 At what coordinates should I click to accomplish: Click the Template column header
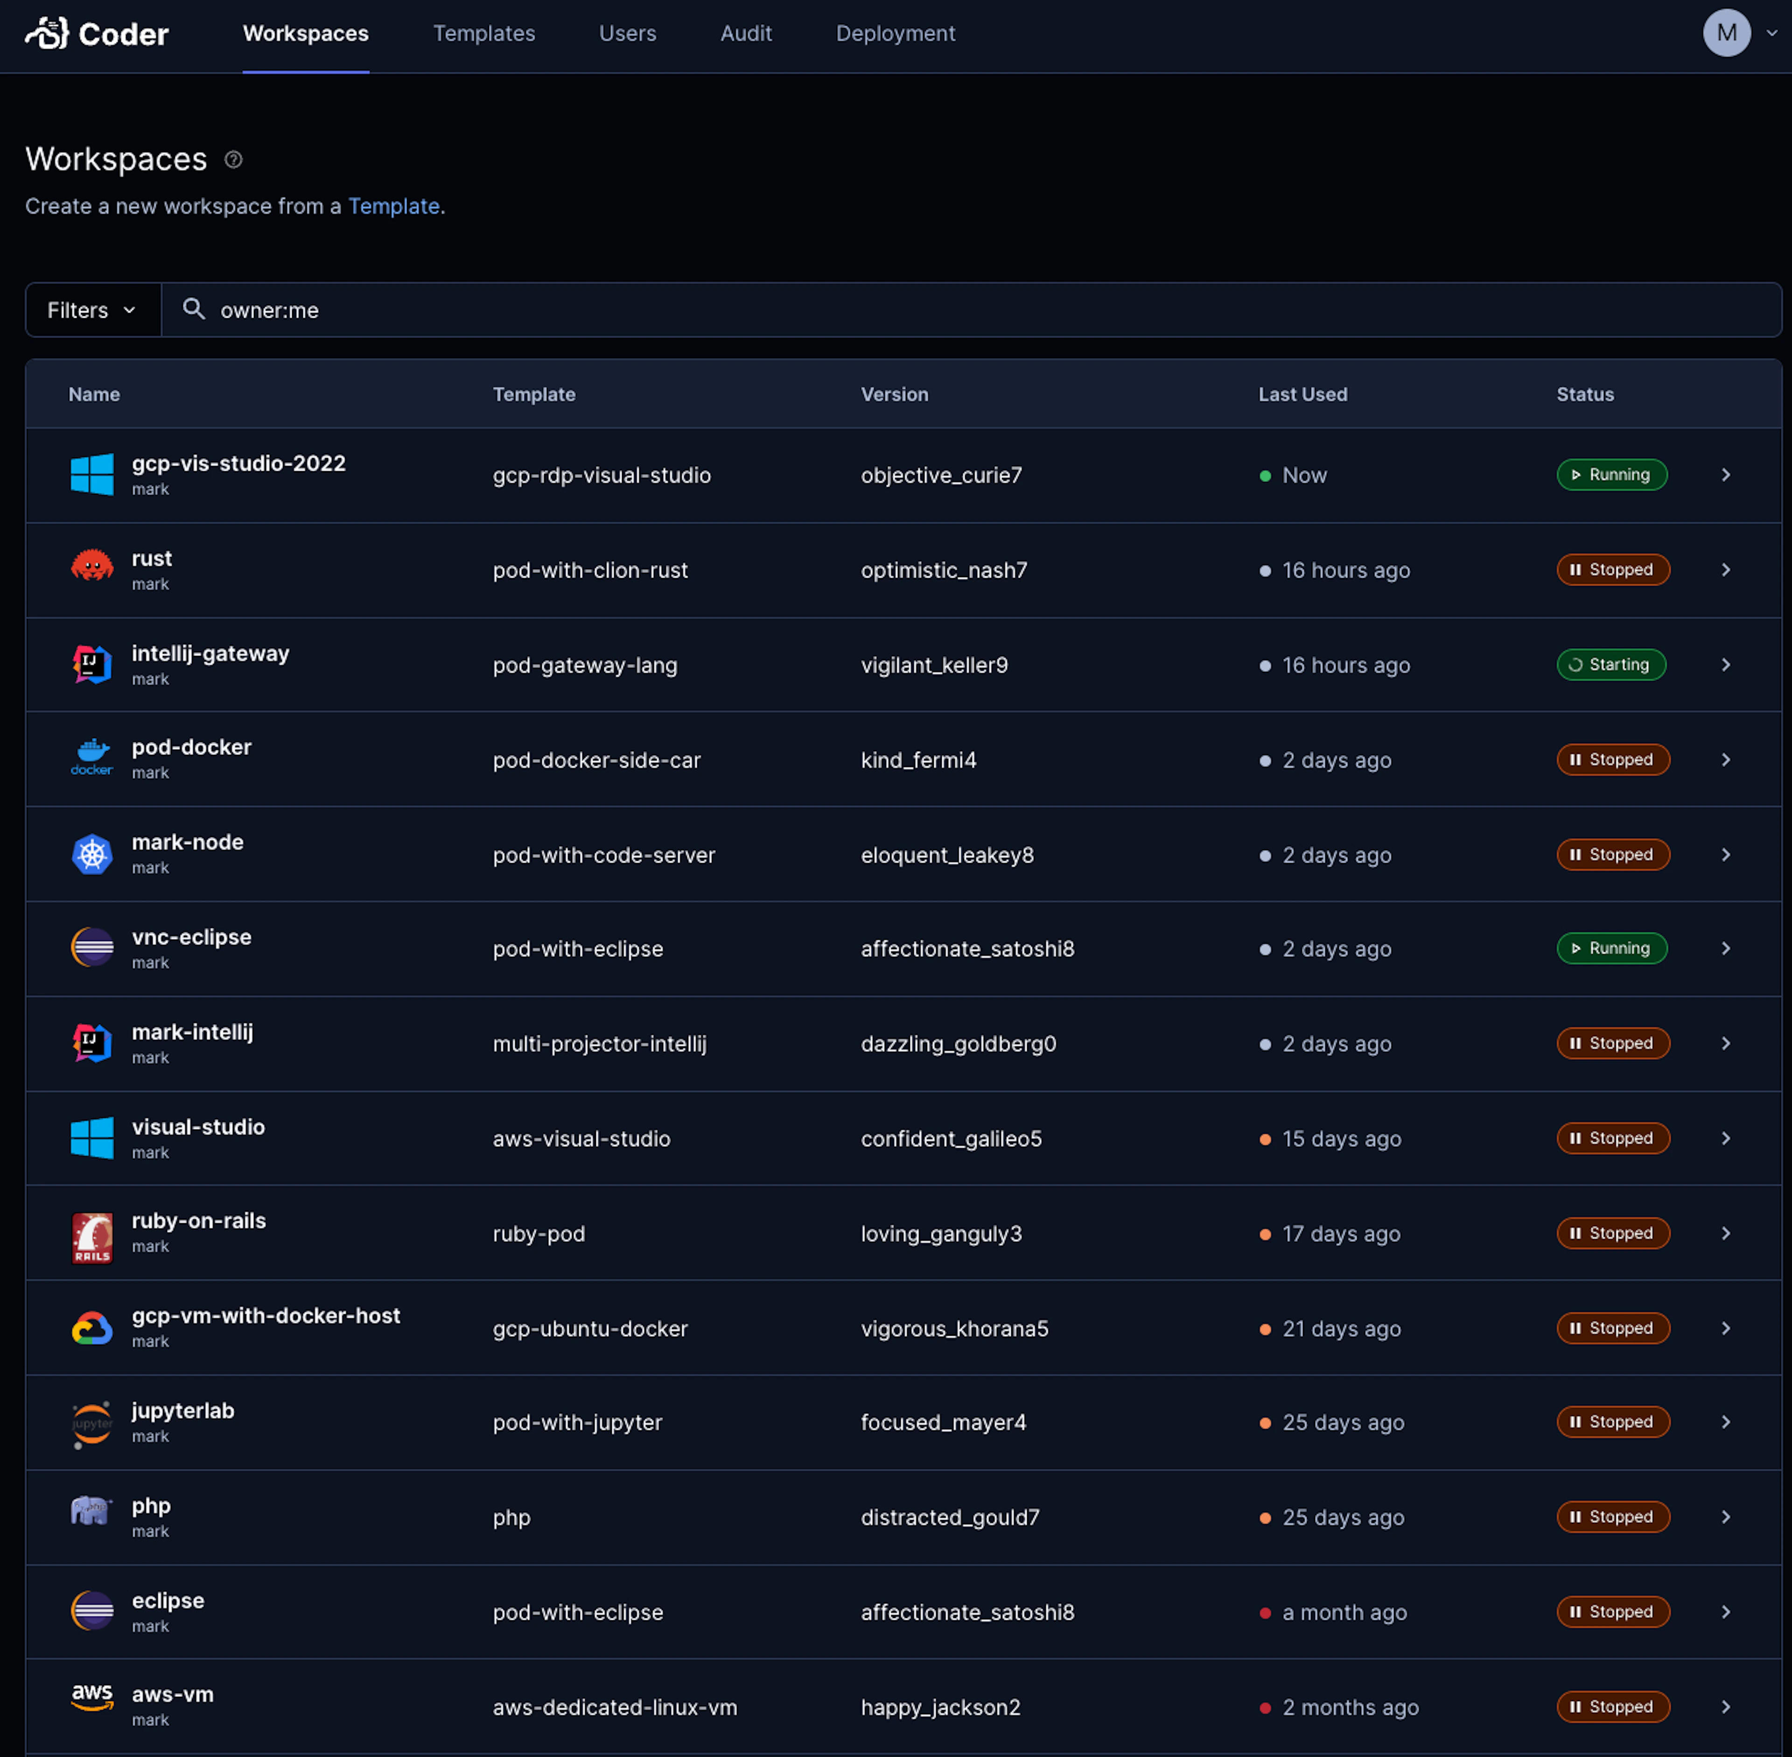coord(533,394)
